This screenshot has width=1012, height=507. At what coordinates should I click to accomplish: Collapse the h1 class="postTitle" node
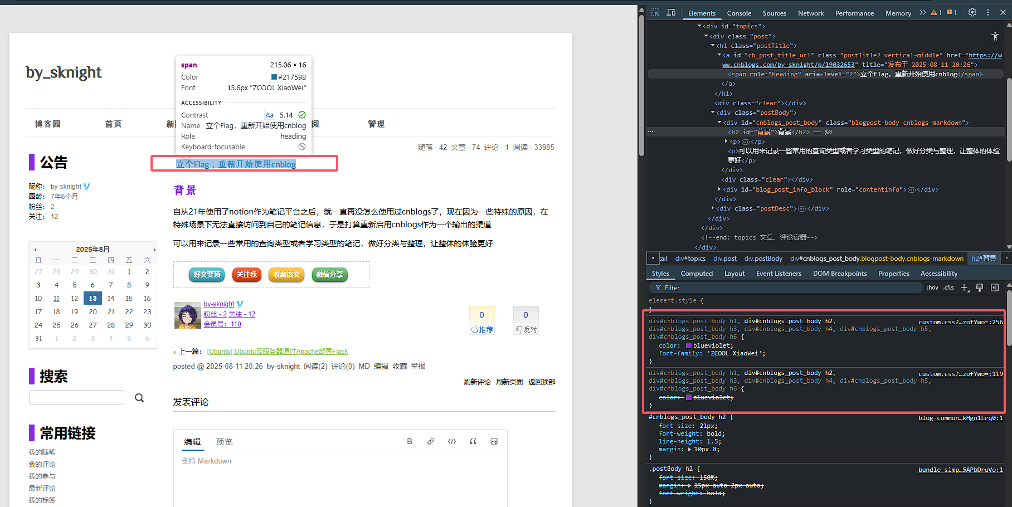click(x=713, y=46)
